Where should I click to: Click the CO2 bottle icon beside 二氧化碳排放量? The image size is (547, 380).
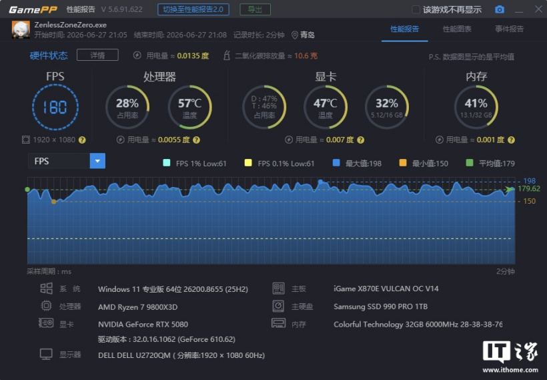(x=226, y=55)
